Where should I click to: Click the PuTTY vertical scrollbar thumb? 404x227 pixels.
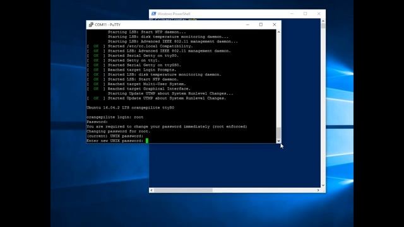[x=278, y=132]
